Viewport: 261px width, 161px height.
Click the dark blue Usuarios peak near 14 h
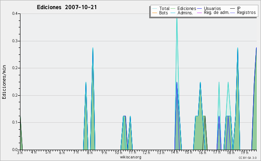(x=177, y=83)
